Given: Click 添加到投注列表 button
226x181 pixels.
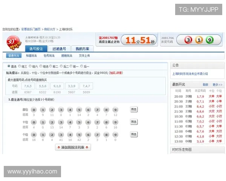Looking at the screenshot, I should point(73,147).
